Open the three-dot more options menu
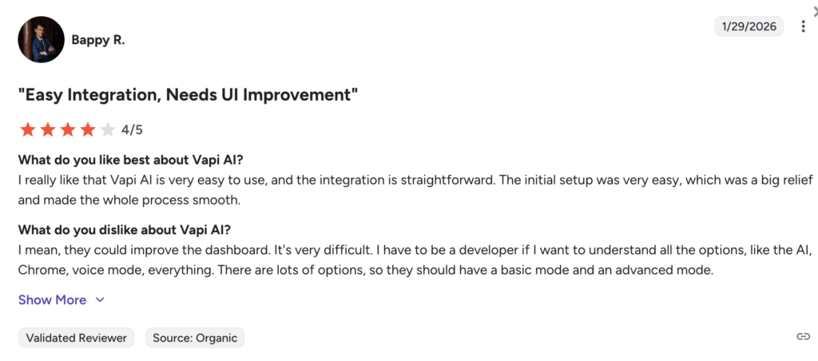 pos(803,26)
